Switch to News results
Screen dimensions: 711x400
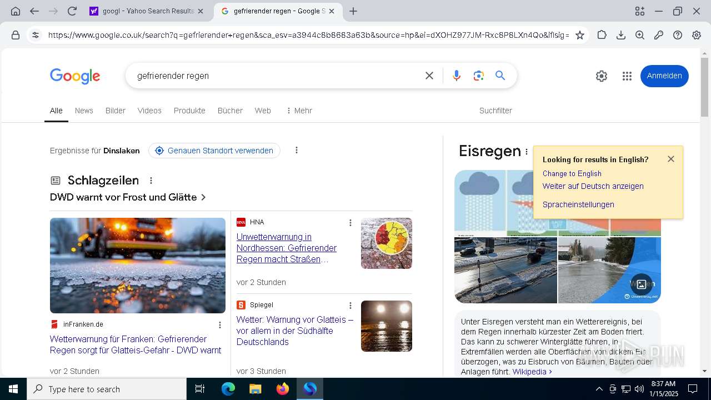coord(84,111)
